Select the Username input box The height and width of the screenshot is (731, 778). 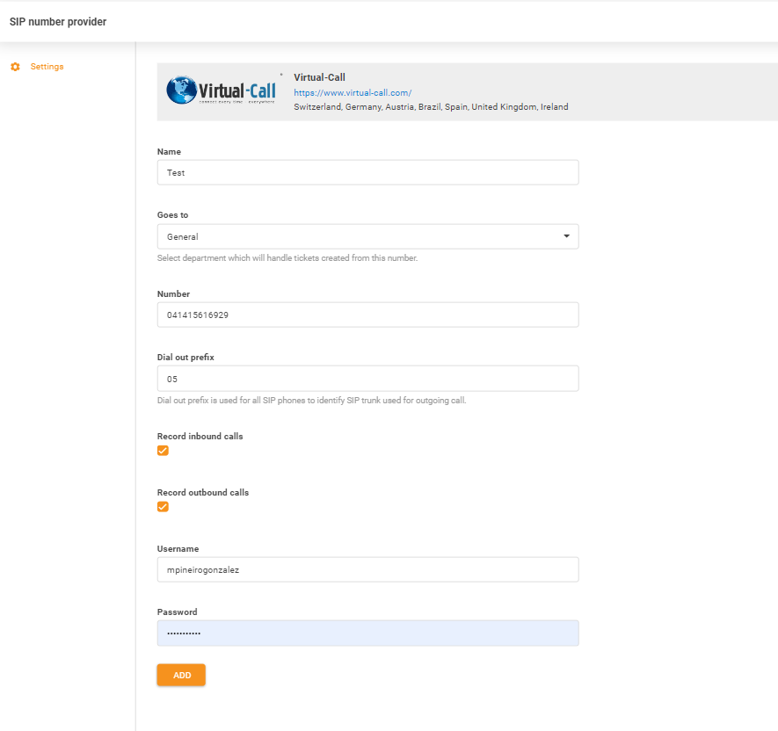tap(367, 569)
